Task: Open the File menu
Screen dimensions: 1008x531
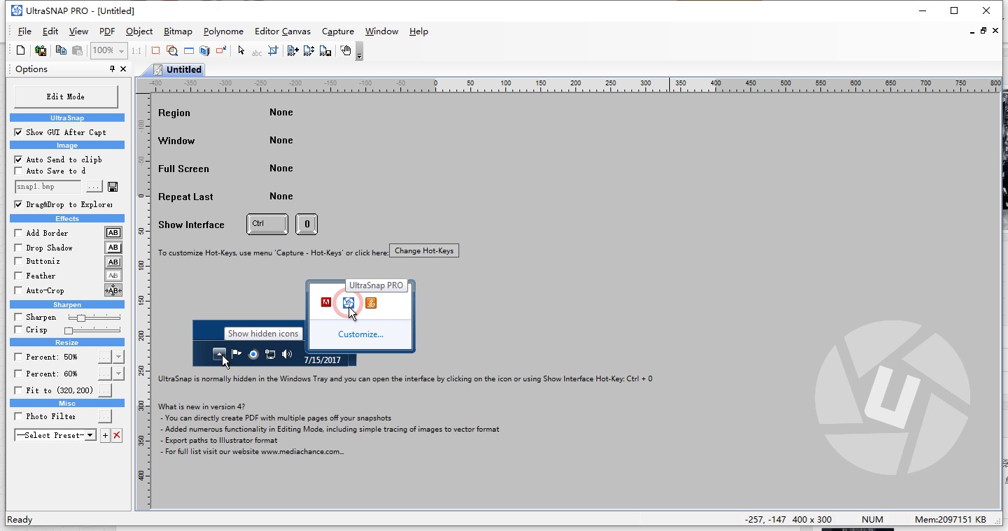Action: [24, 31]
